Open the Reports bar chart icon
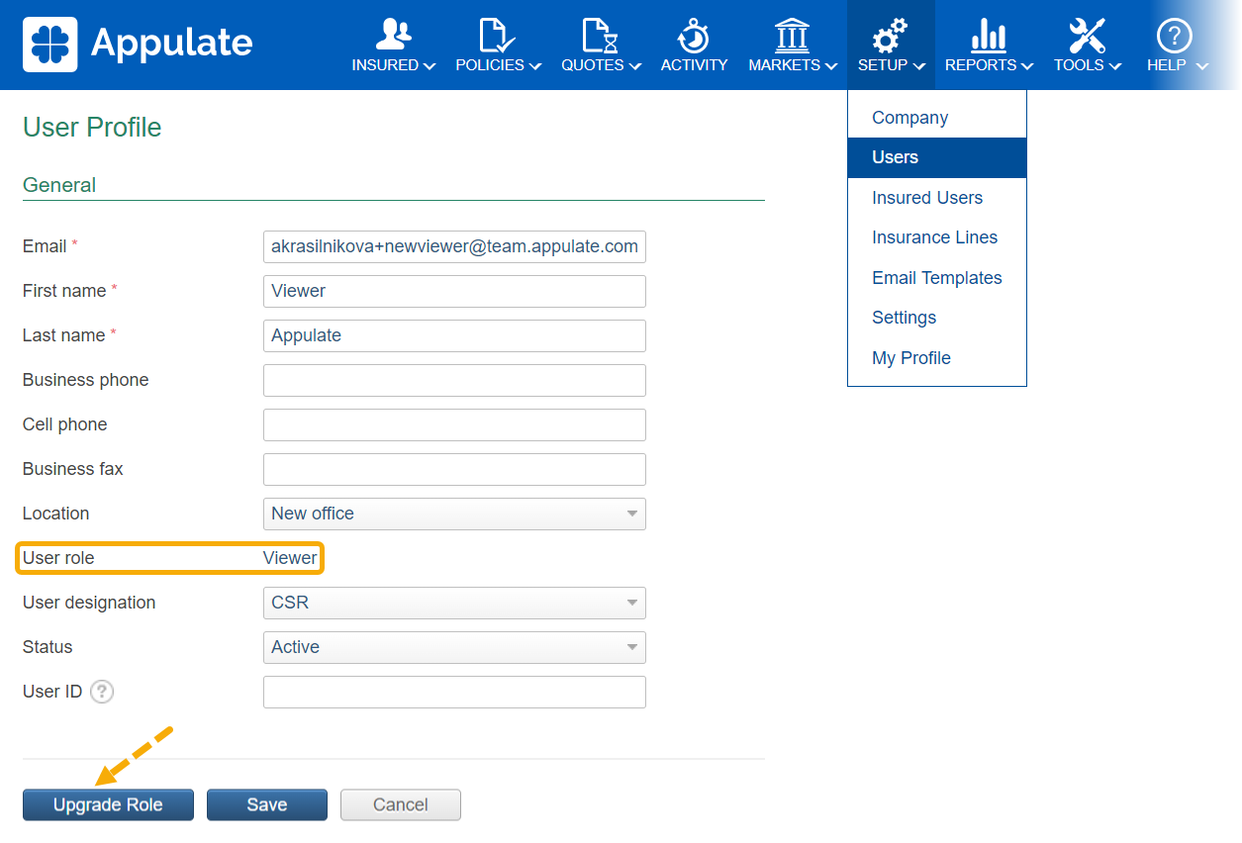 point(988,35)
